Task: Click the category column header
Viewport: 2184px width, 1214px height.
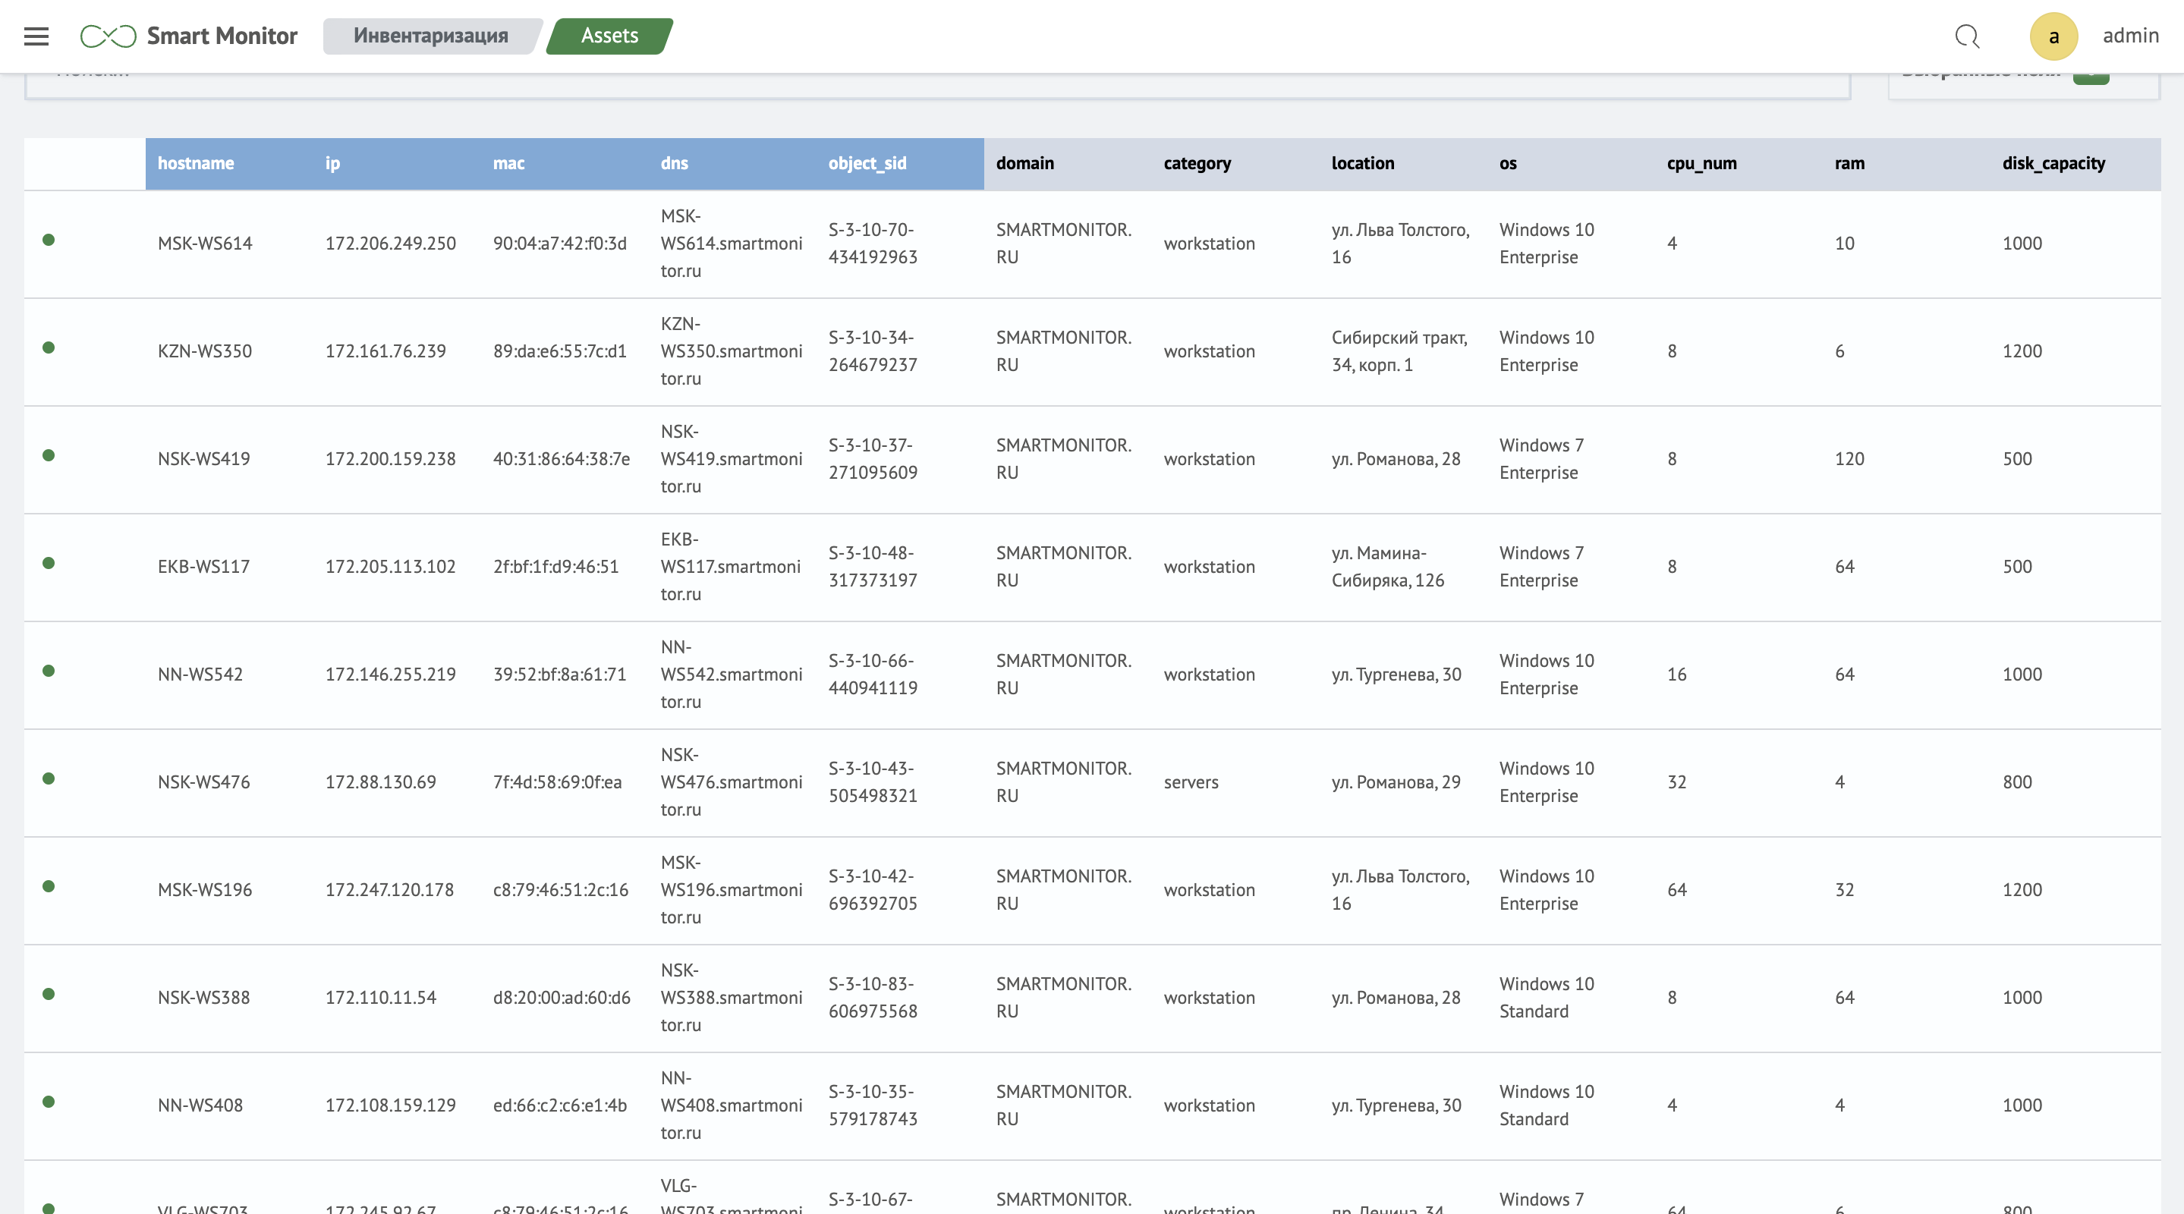Action: point(1196,163)
